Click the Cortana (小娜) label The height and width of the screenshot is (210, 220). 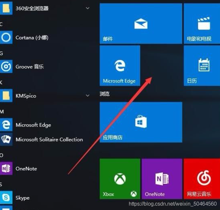coord(32,38)
